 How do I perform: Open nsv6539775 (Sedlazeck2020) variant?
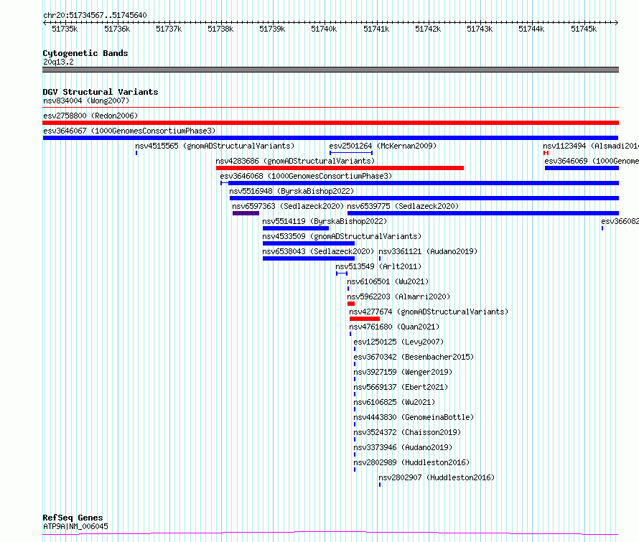(403, 206)
